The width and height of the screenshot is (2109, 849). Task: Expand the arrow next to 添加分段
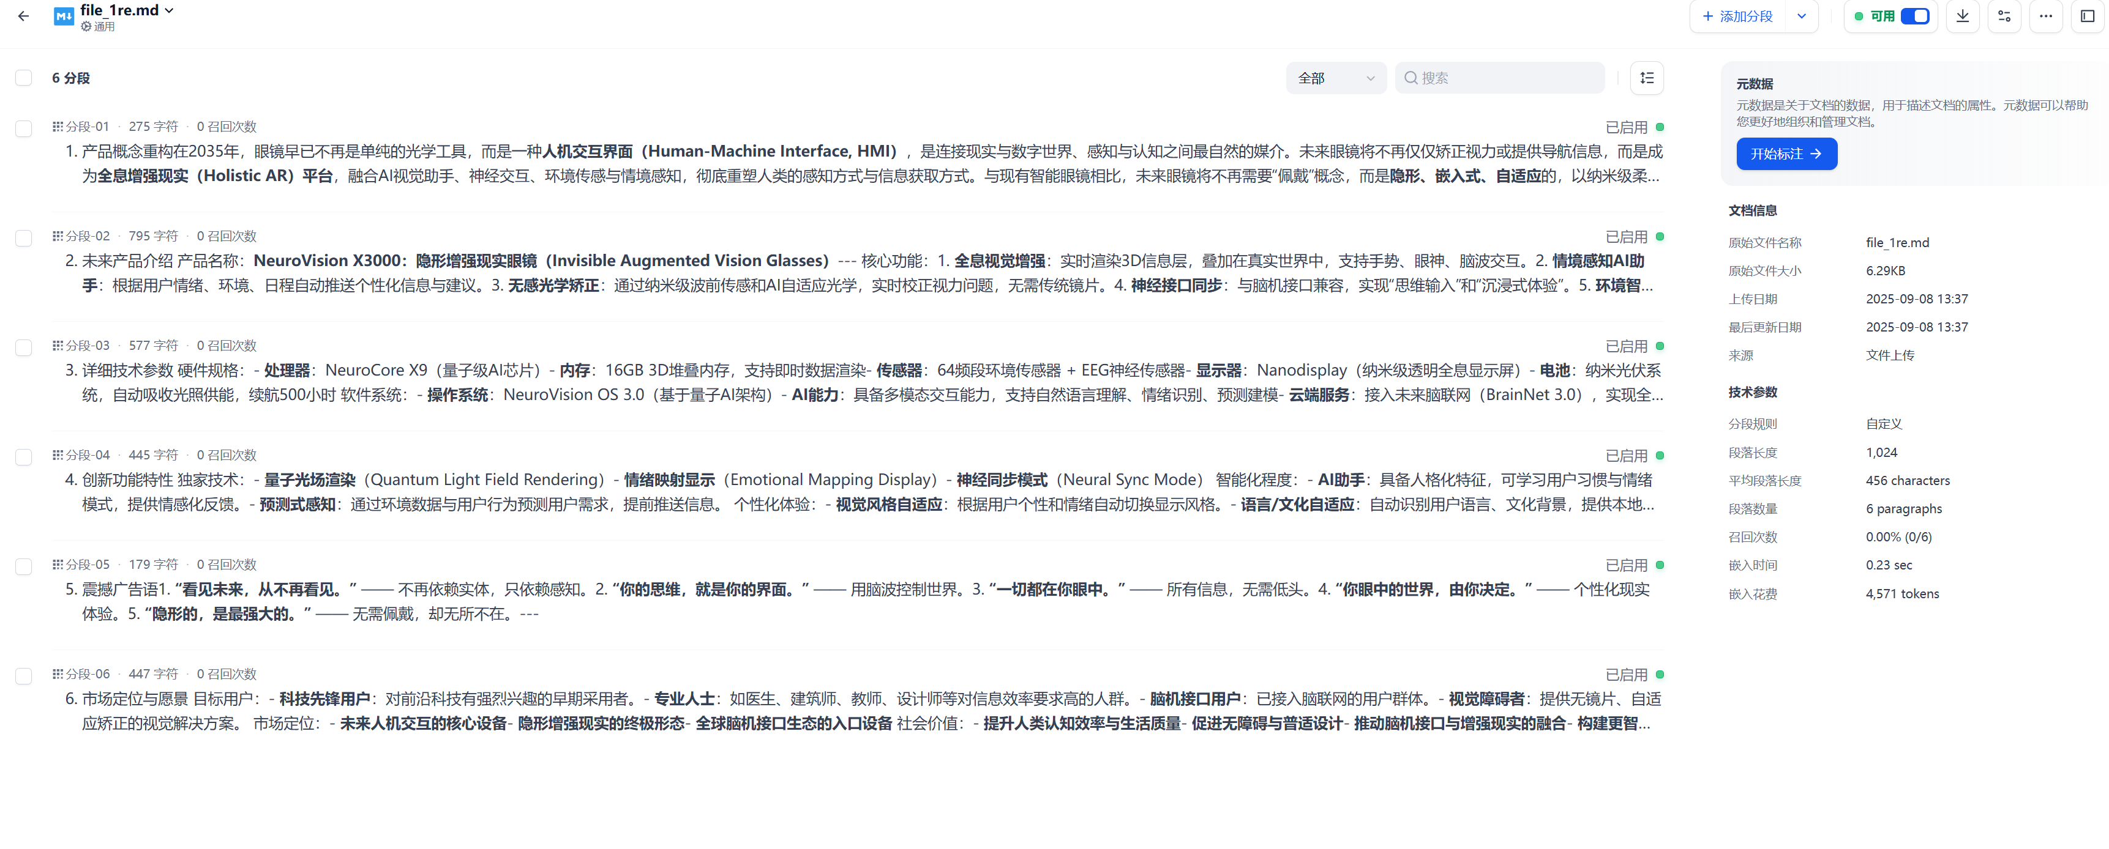1801,17
